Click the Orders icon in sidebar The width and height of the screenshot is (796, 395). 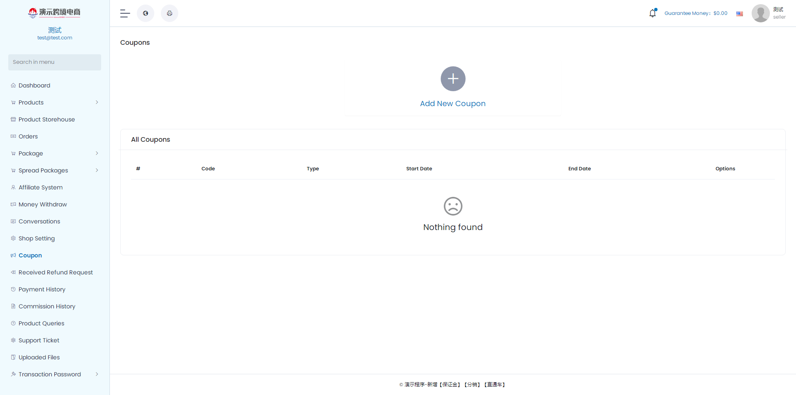13,136
